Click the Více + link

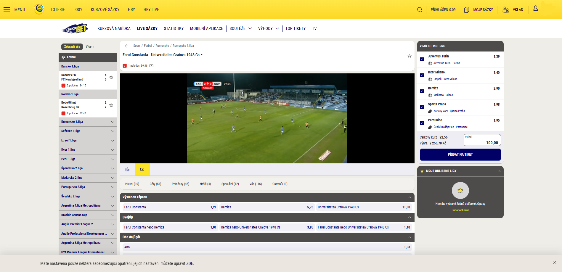[90, 47]
